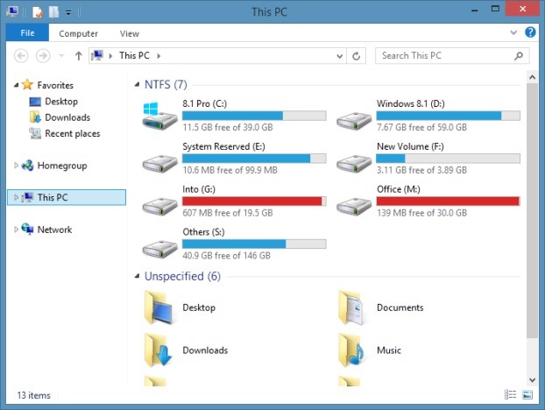Screen dimensions: 545x410
Task: Select the Into (G:) drive icon
Action: (x=159, y=206)
